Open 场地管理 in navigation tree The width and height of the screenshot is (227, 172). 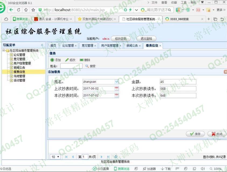tap(19, 76)
